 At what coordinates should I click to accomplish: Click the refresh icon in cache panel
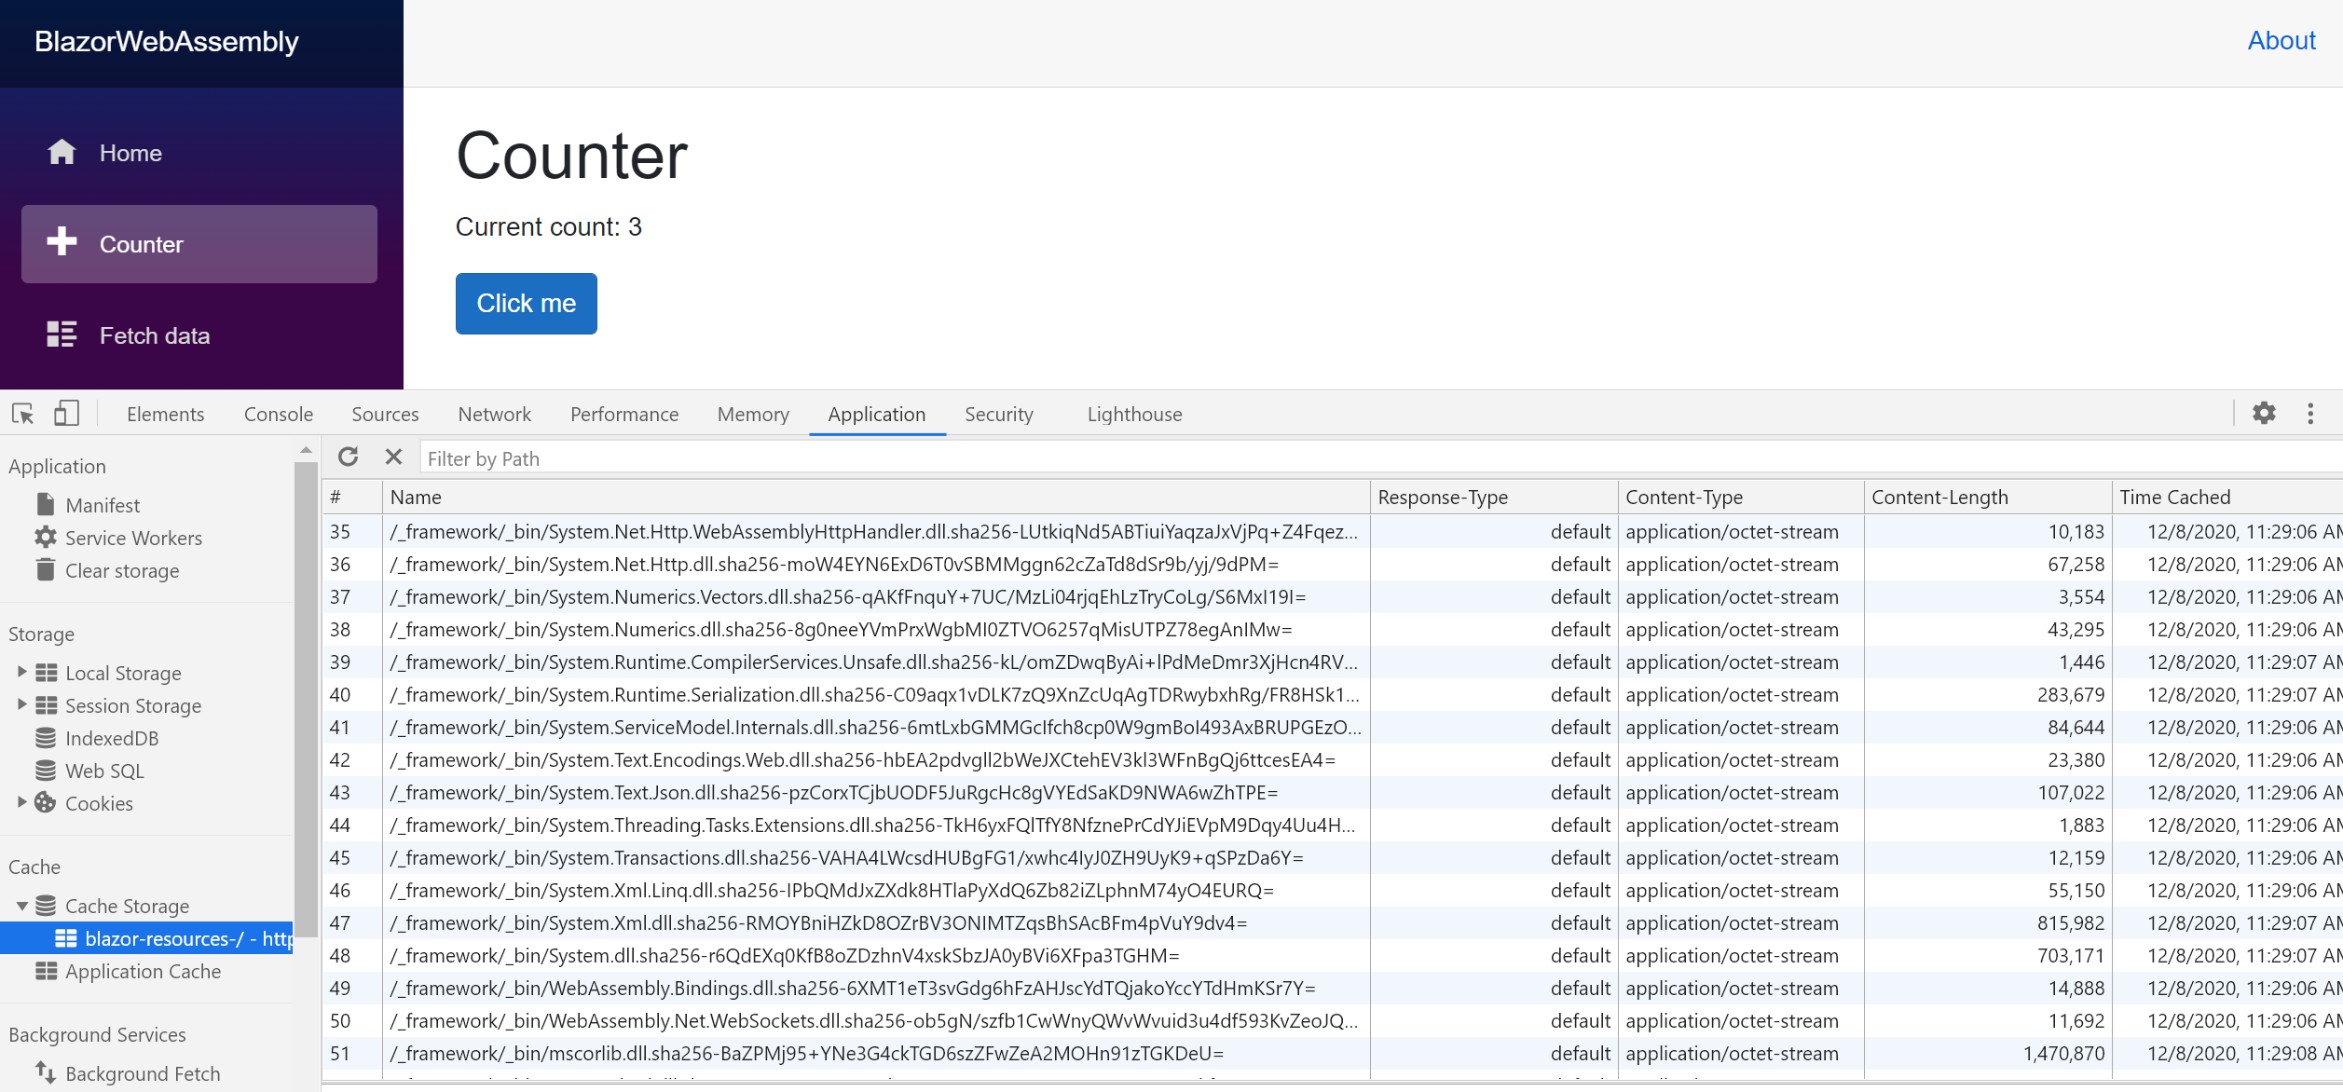(x=349, y=457)
